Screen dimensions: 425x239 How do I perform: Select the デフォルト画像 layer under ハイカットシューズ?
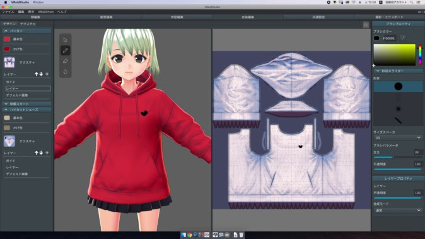tap(17, 174)
